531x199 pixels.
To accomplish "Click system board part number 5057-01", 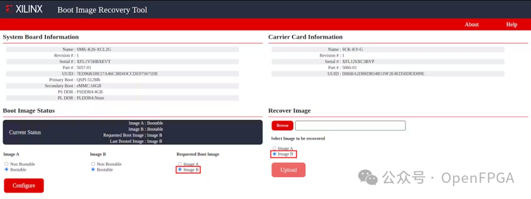I will [x=84, y=68].
